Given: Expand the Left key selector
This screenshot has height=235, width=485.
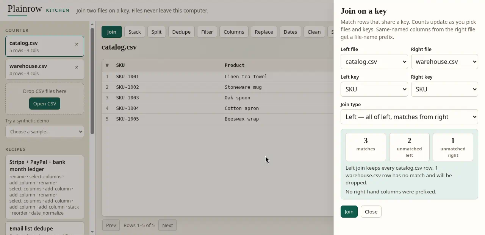Looking at the screenshot, I should pos(374,89).
